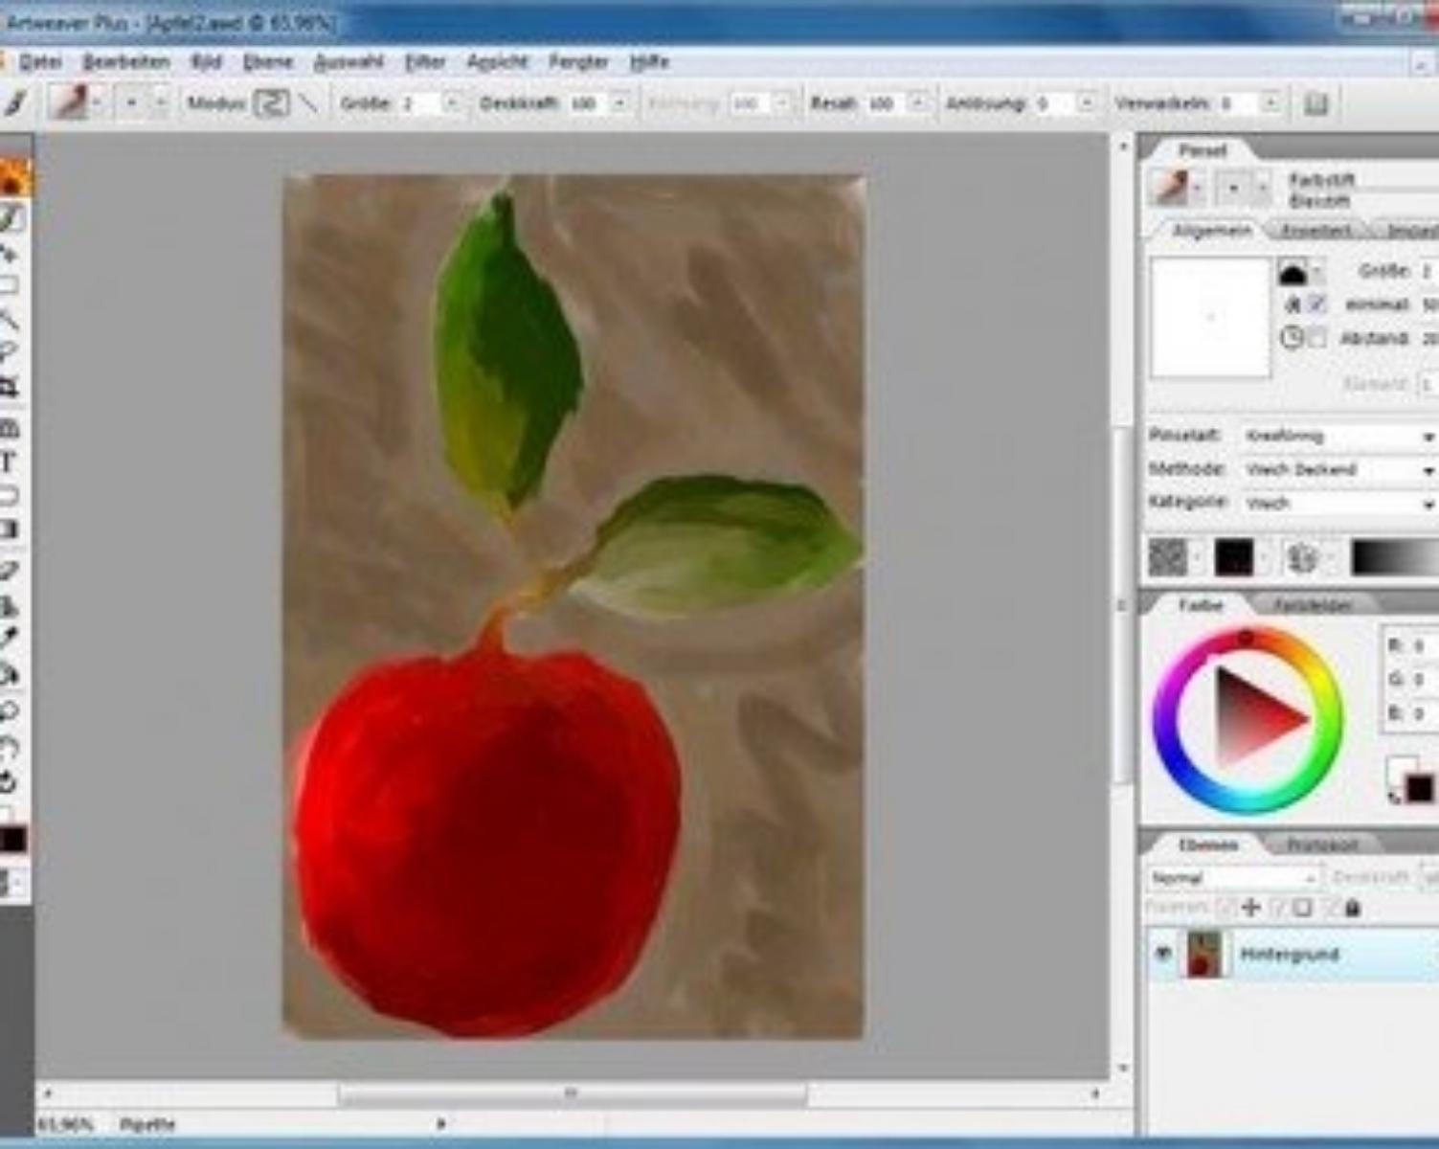Switch to the Farbfelder tab
Screen dimensions: 1439x1149
1313,605
